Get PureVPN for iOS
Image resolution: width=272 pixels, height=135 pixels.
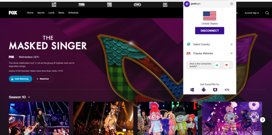coord(227,90)
